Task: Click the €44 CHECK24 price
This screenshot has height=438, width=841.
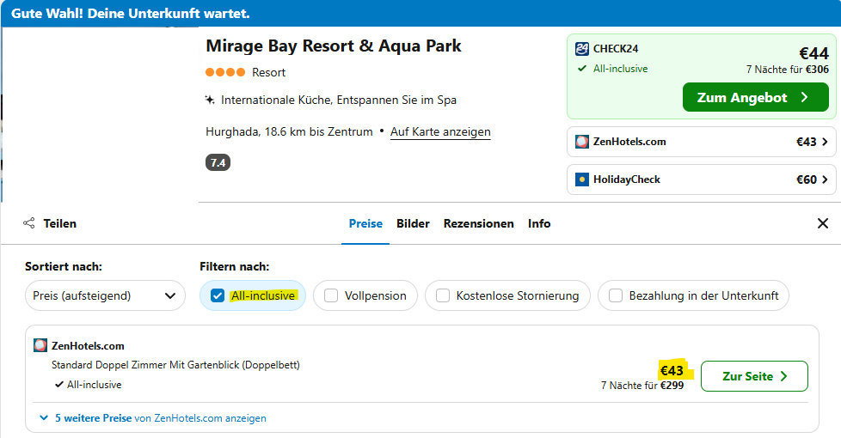Action: point(813,53)
